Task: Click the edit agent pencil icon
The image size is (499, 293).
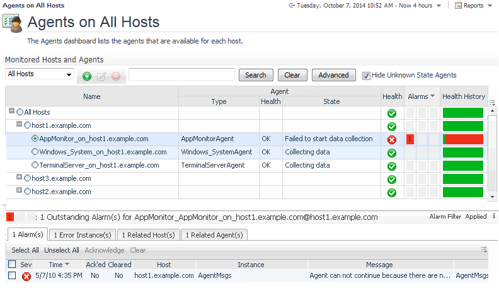Action: pos(101,76)
